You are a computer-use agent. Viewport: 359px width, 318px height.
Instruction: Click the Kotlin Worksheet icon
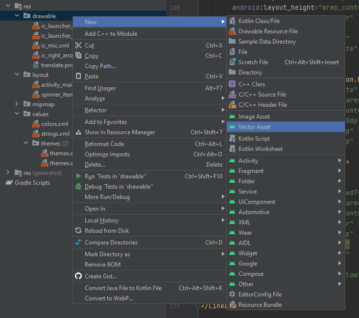(x=232, y=149)
